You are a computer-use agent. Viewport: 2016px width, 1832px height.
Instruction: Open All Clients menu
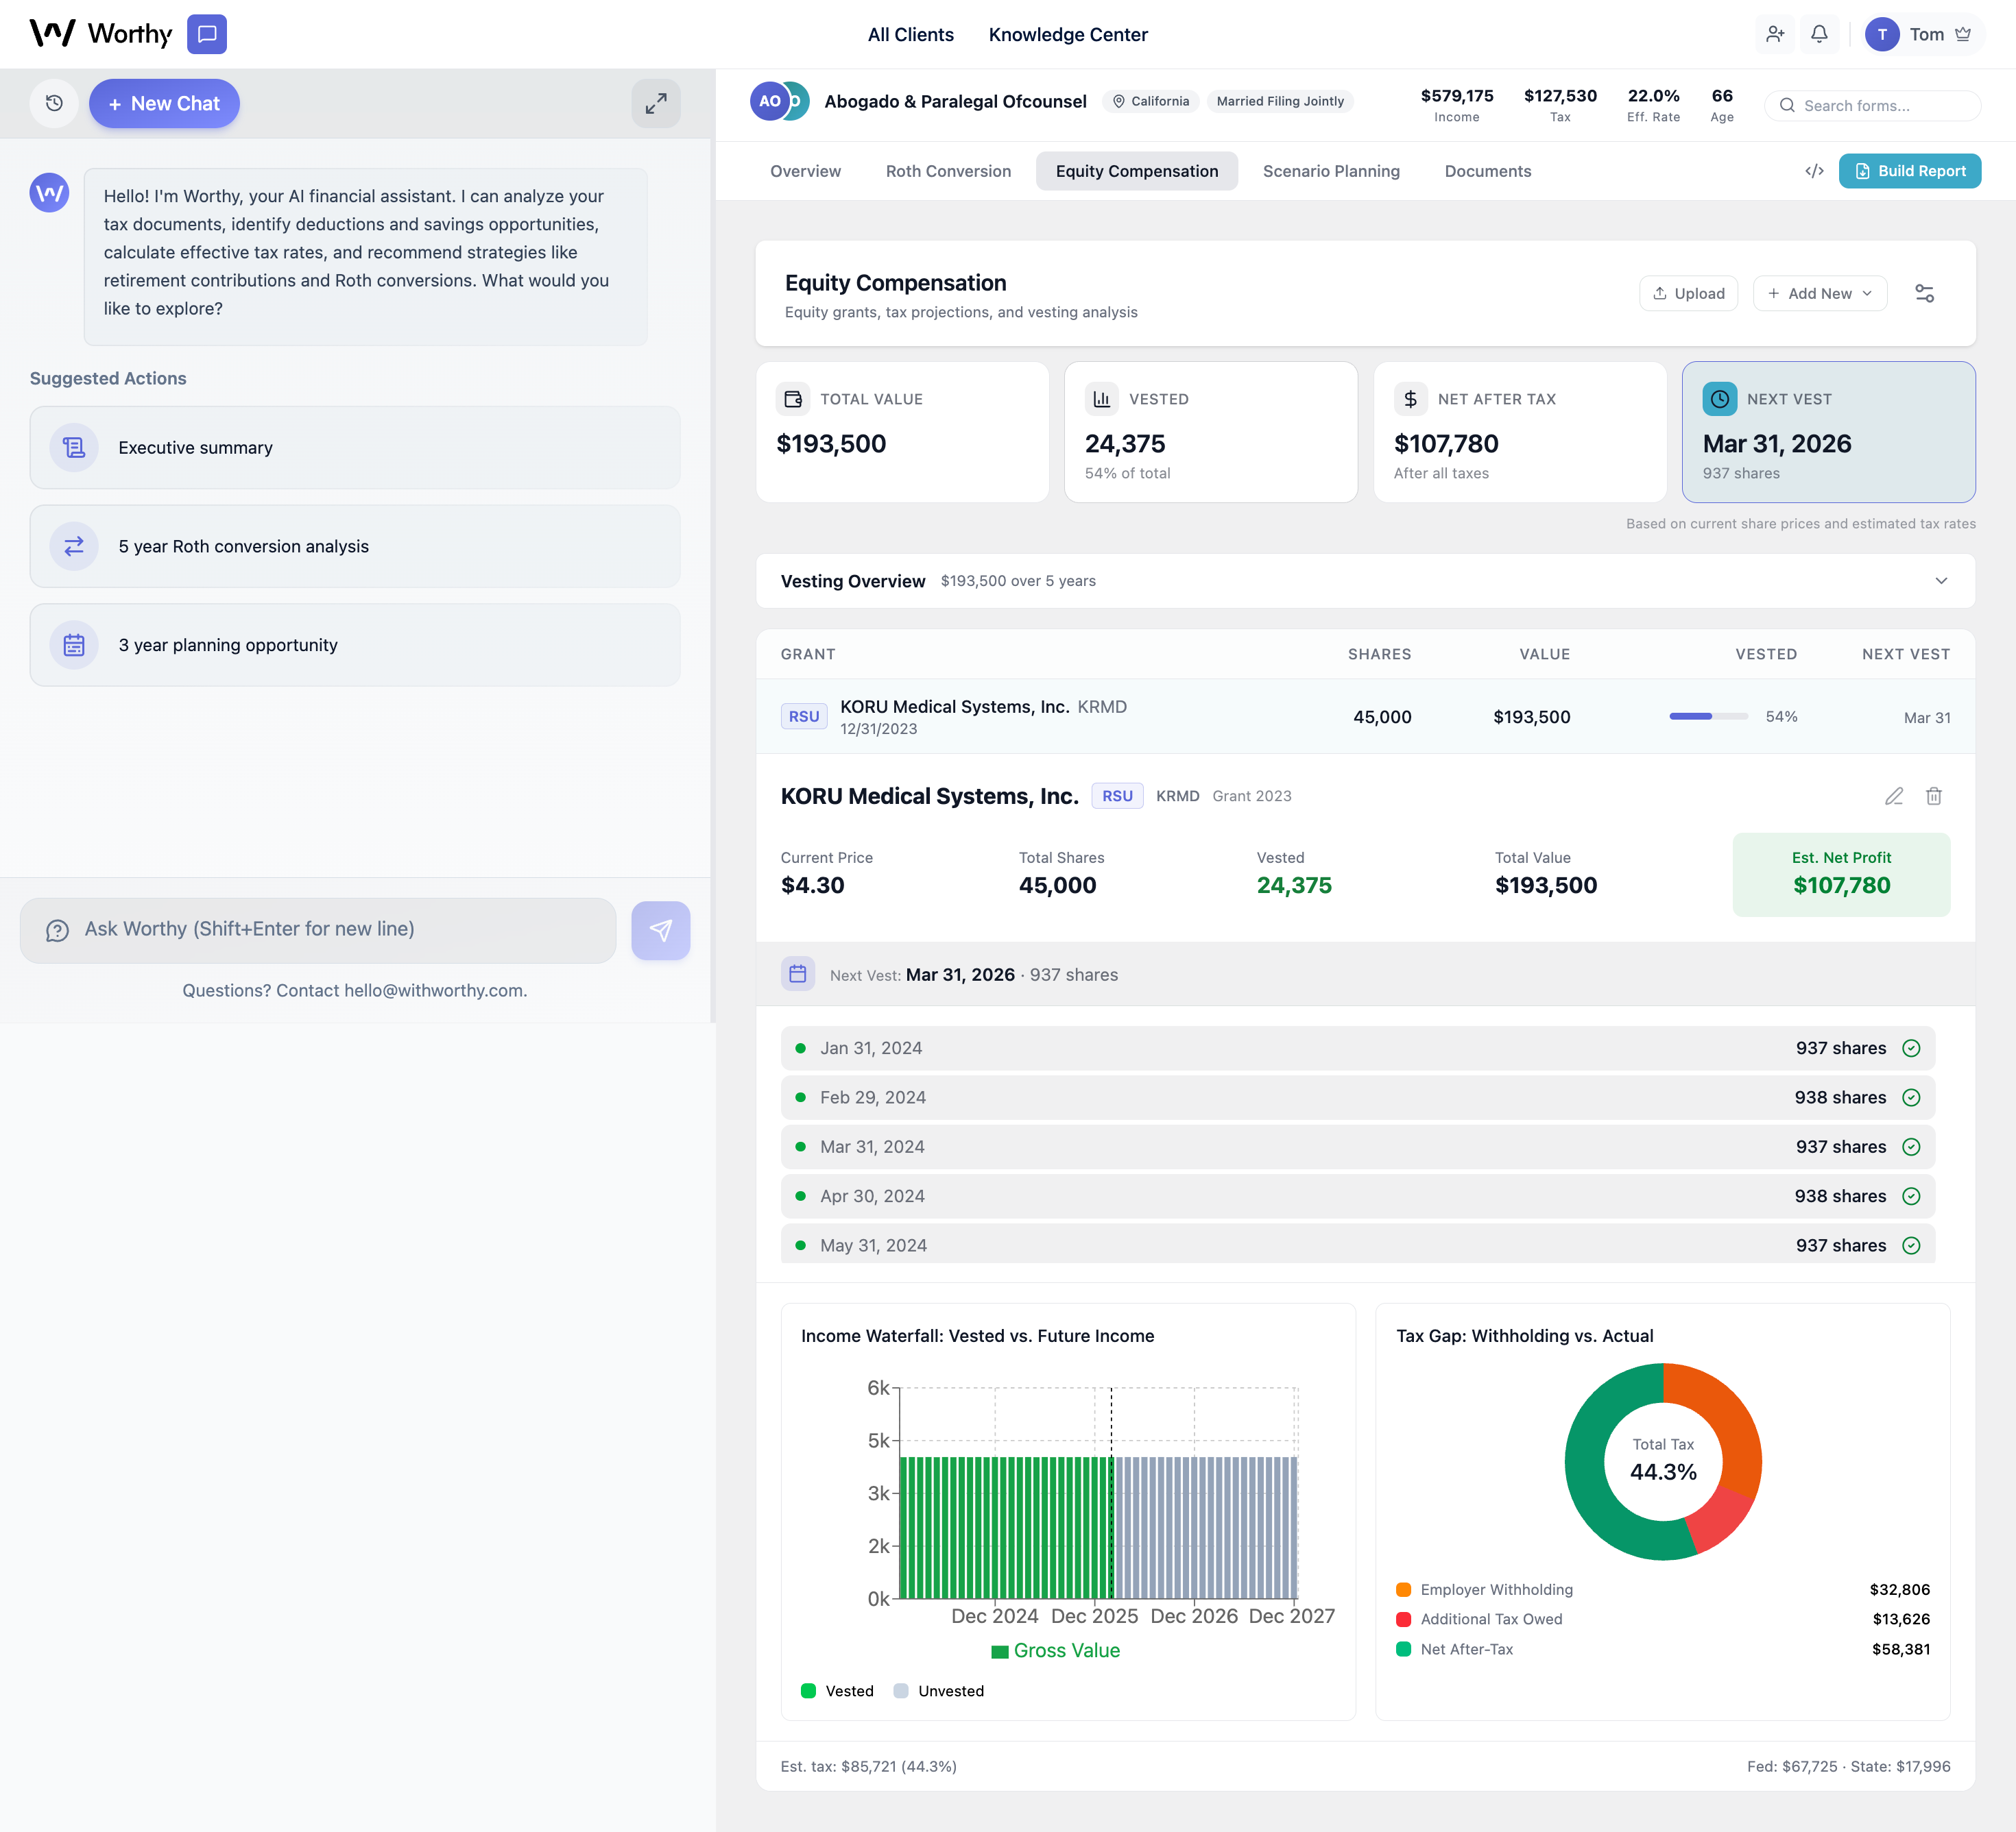coord(910,34)
